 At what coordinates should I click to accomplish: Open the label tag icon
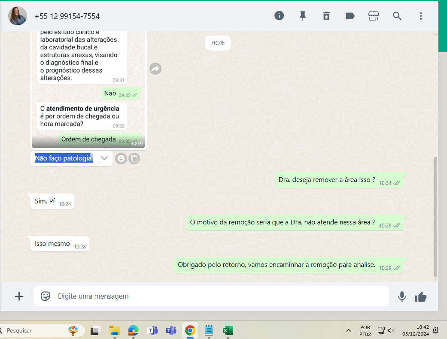point(350,16)
